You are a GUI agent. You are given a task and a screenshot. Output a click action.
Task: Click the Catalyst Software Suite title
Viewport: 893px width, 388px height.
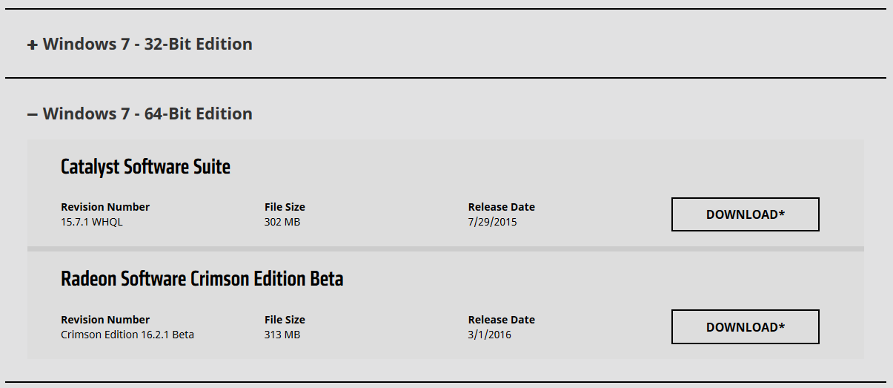145,167
